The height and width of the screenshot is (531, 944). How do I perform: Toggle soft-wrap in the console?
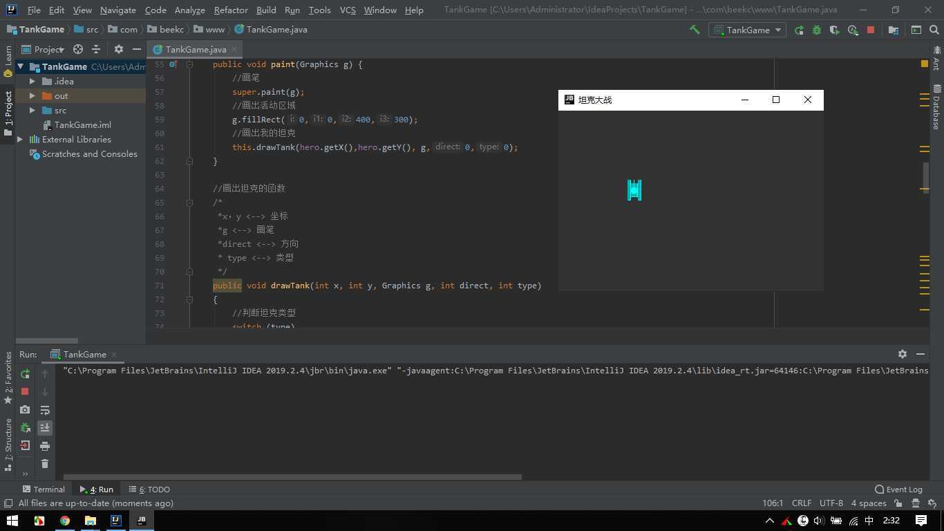tap(45, 410)
